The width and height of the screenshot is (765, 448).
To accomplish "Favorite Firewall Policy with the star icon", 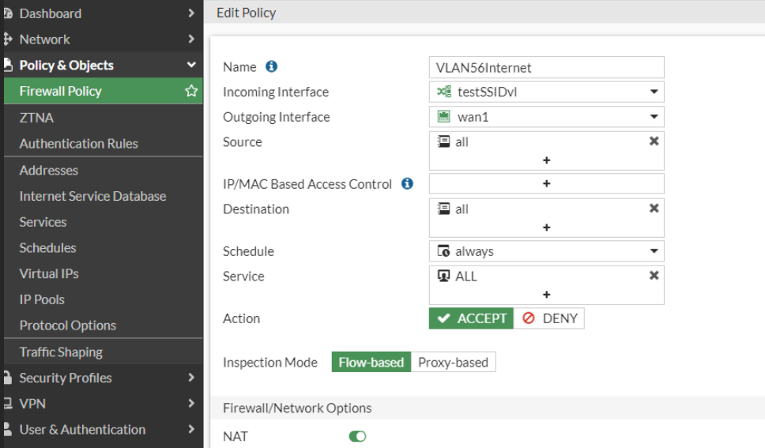I will 190,92.
